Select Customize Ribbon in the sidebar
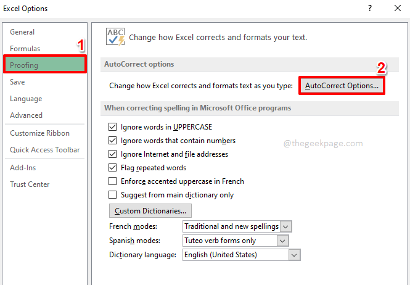Image resolution: width=410 pixels, height=285 pixels. pos(39,133)
